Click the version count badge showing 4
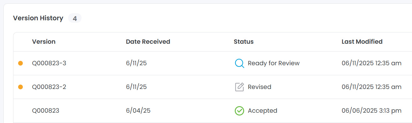 point(75,18)
